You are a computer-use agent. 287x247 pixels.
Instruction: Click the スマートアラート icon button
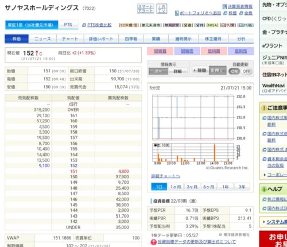click(146, 9)
